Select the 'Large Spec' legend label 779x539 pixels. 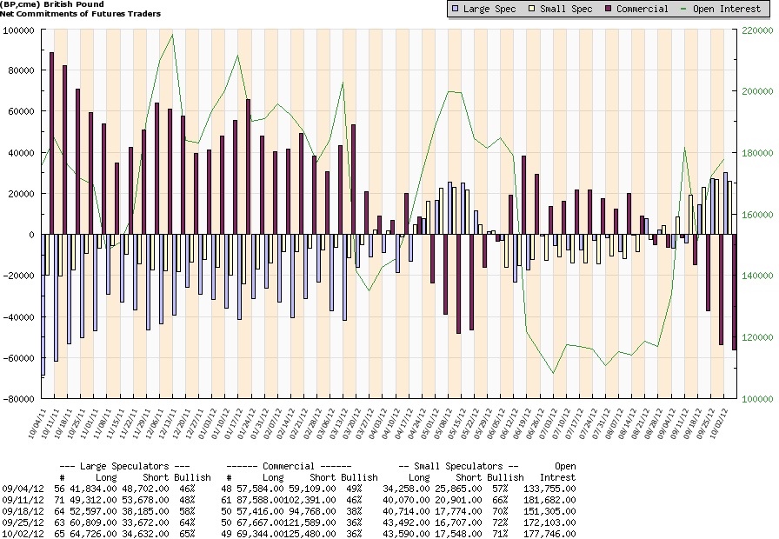click(489, 9)
